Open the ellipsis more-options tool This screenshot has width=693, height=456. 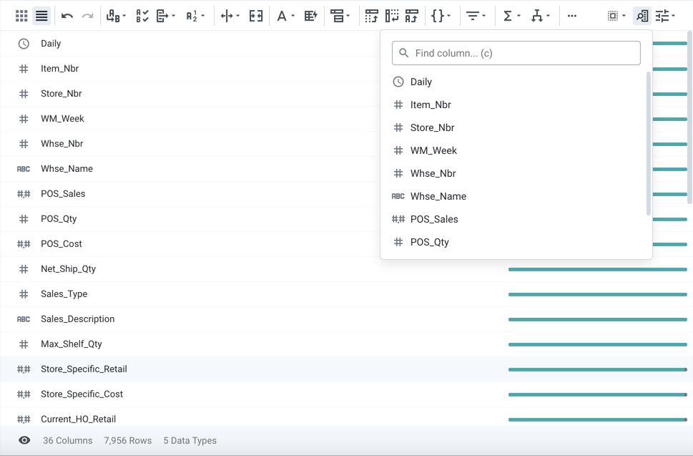tap(571, 15)
